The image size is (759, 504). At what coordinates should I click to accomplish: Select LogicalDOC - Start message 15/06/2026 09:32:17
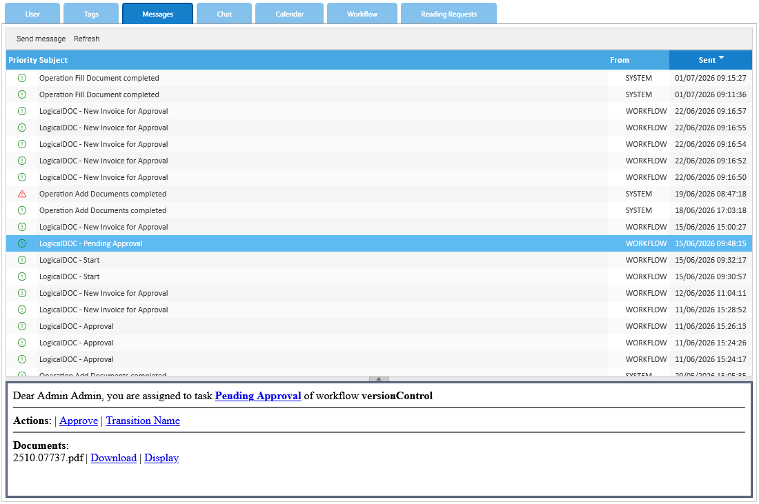[379, 260]
